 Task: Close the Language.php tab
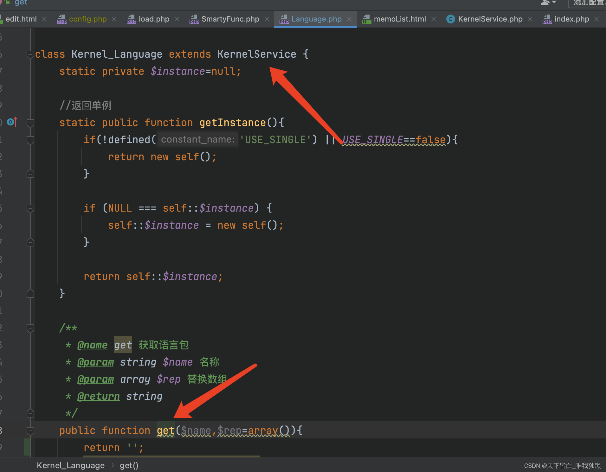pyautogui.click(x=349, y=19)
